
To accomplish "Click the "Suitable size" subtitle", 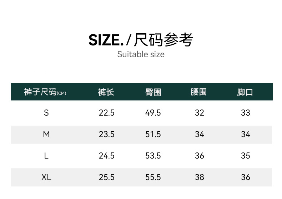I will pos(141,54).
